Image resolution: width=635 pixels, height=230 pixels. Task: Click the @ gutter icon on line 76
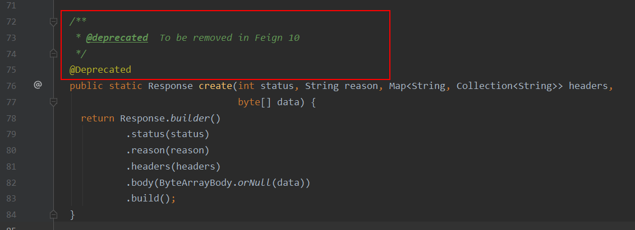click(x=38, y=85)
